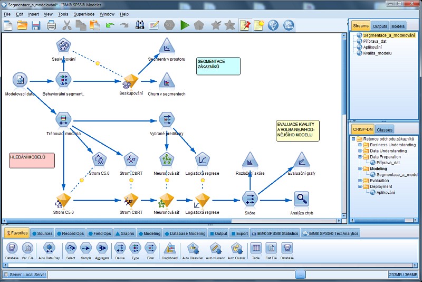422x282 pixels.
Task: Run the stream with the green play button
Action: point(185,25)
